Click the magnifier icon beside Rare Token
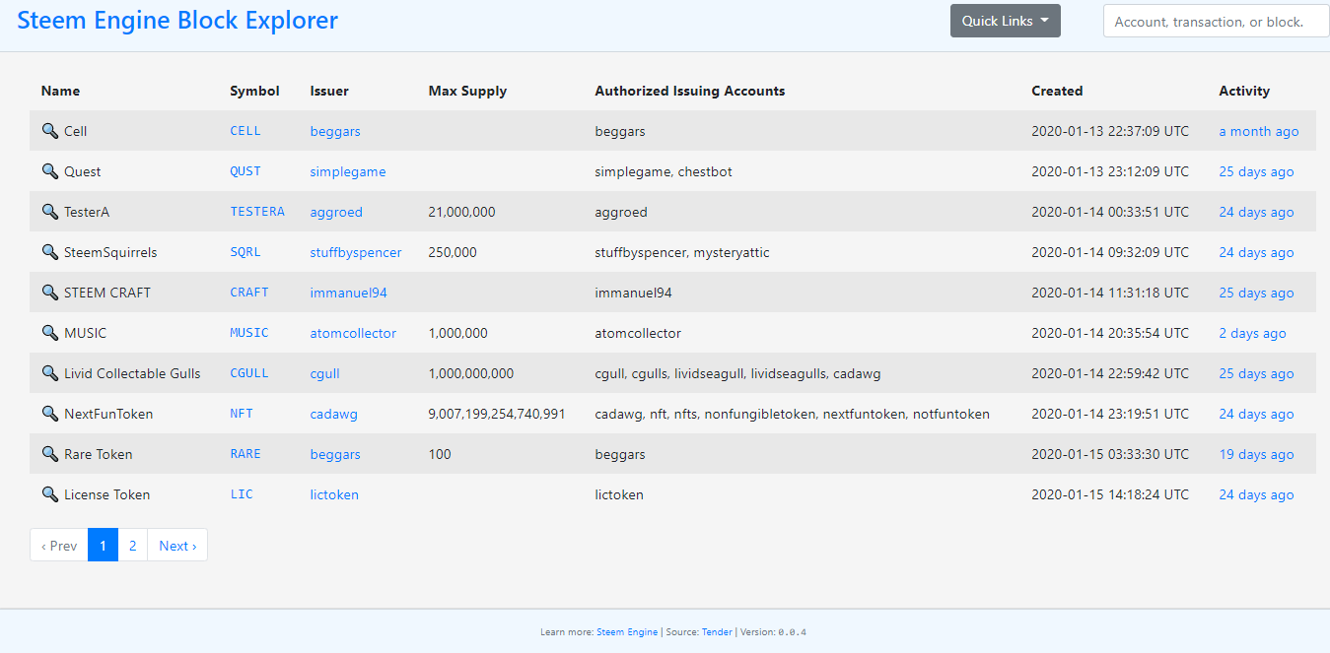Viewport: 1330px width, 653px height. click(x=50, y=454)
